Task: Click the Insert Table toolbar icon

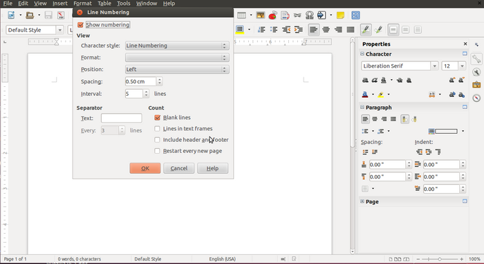Action: click(x=241, y=15)
